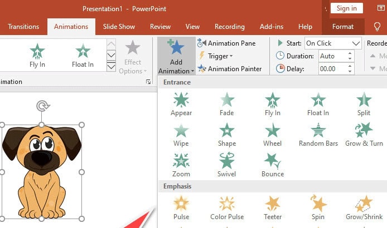Click the Duration input field

[x=333, y=56]
